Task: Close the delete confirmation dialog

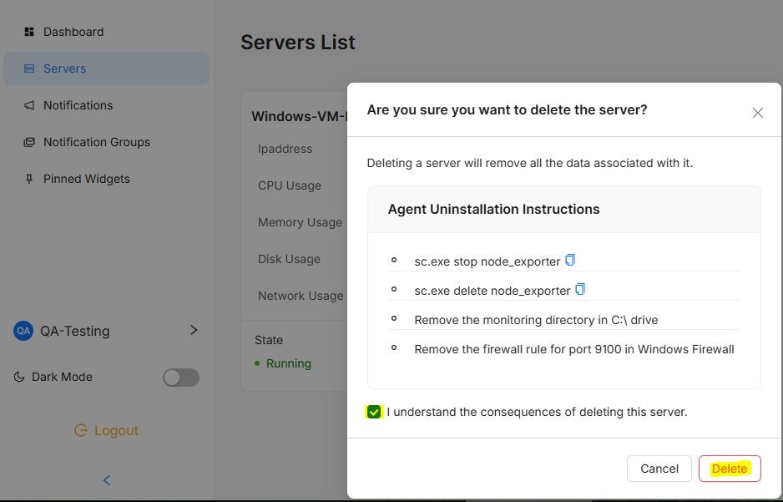Action: pyautogui.click(x=757, y=113)
